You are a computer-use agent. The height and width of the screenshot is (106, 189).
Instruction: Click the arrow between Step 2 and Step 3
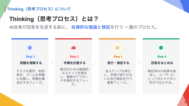click(96, 62)
